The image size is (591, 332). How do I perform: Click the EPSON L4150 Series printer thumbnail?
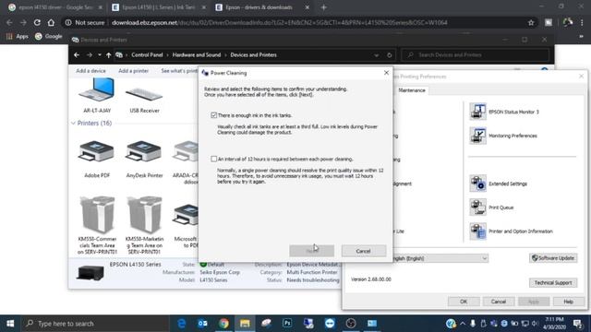(90, 273)
